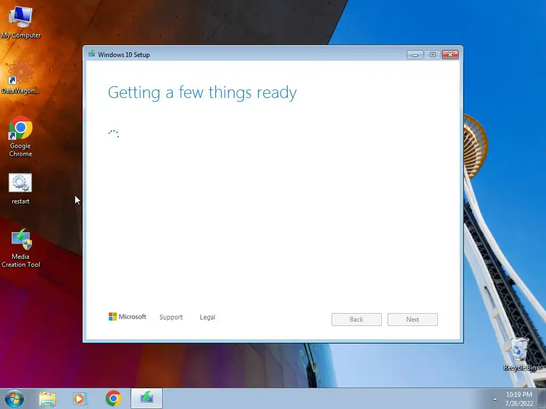Open the Windows Start menu orb
Screen dimensions: 546x409
14,398
